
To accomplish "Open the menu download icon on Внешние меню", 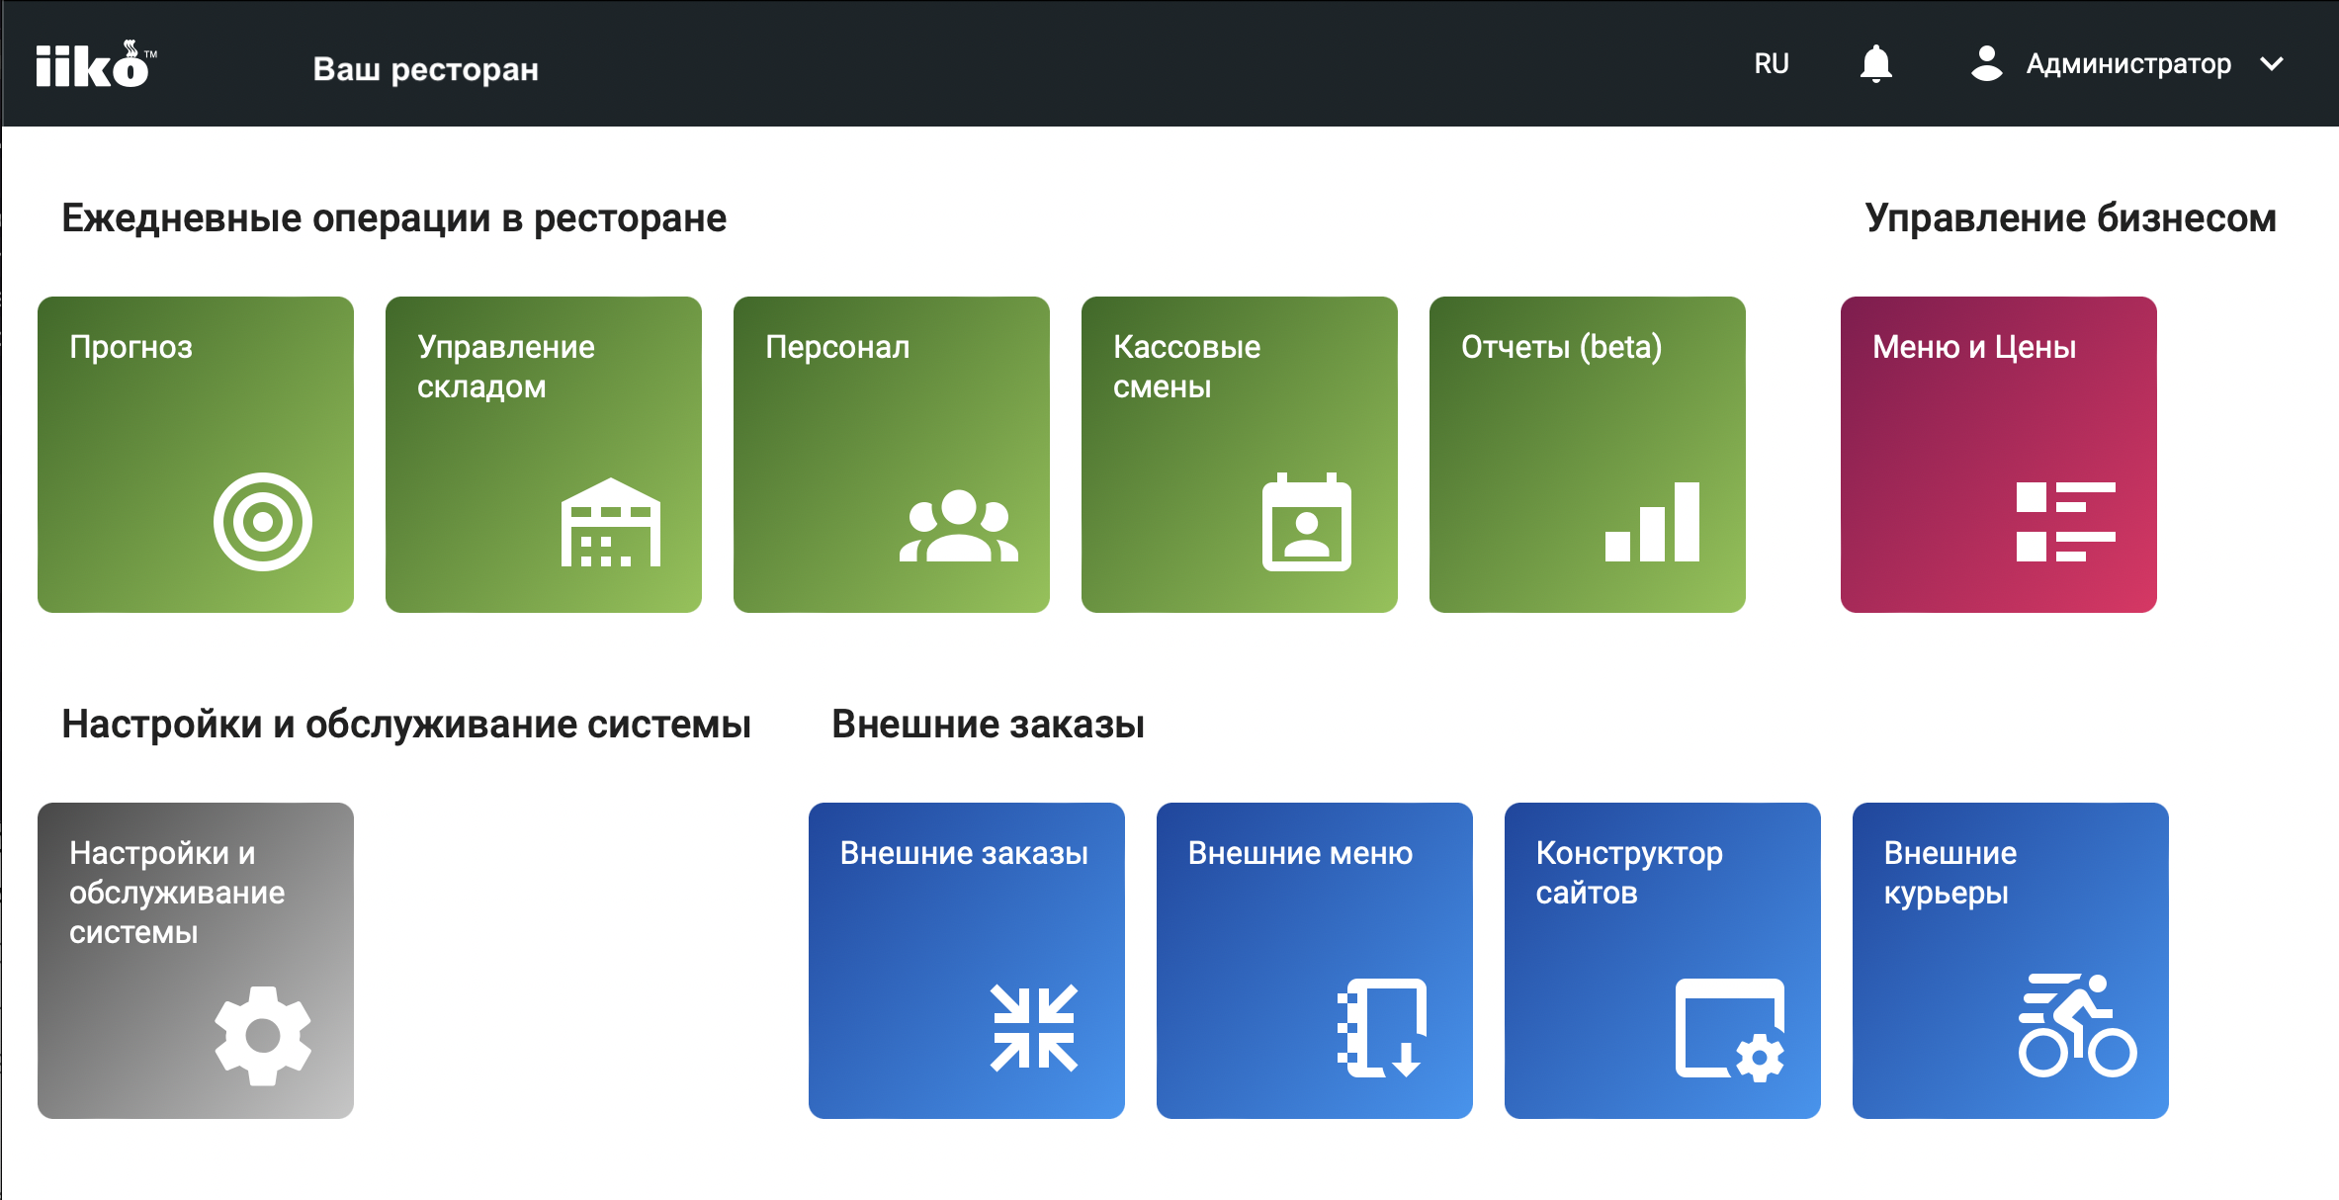I will 1382,1028.
